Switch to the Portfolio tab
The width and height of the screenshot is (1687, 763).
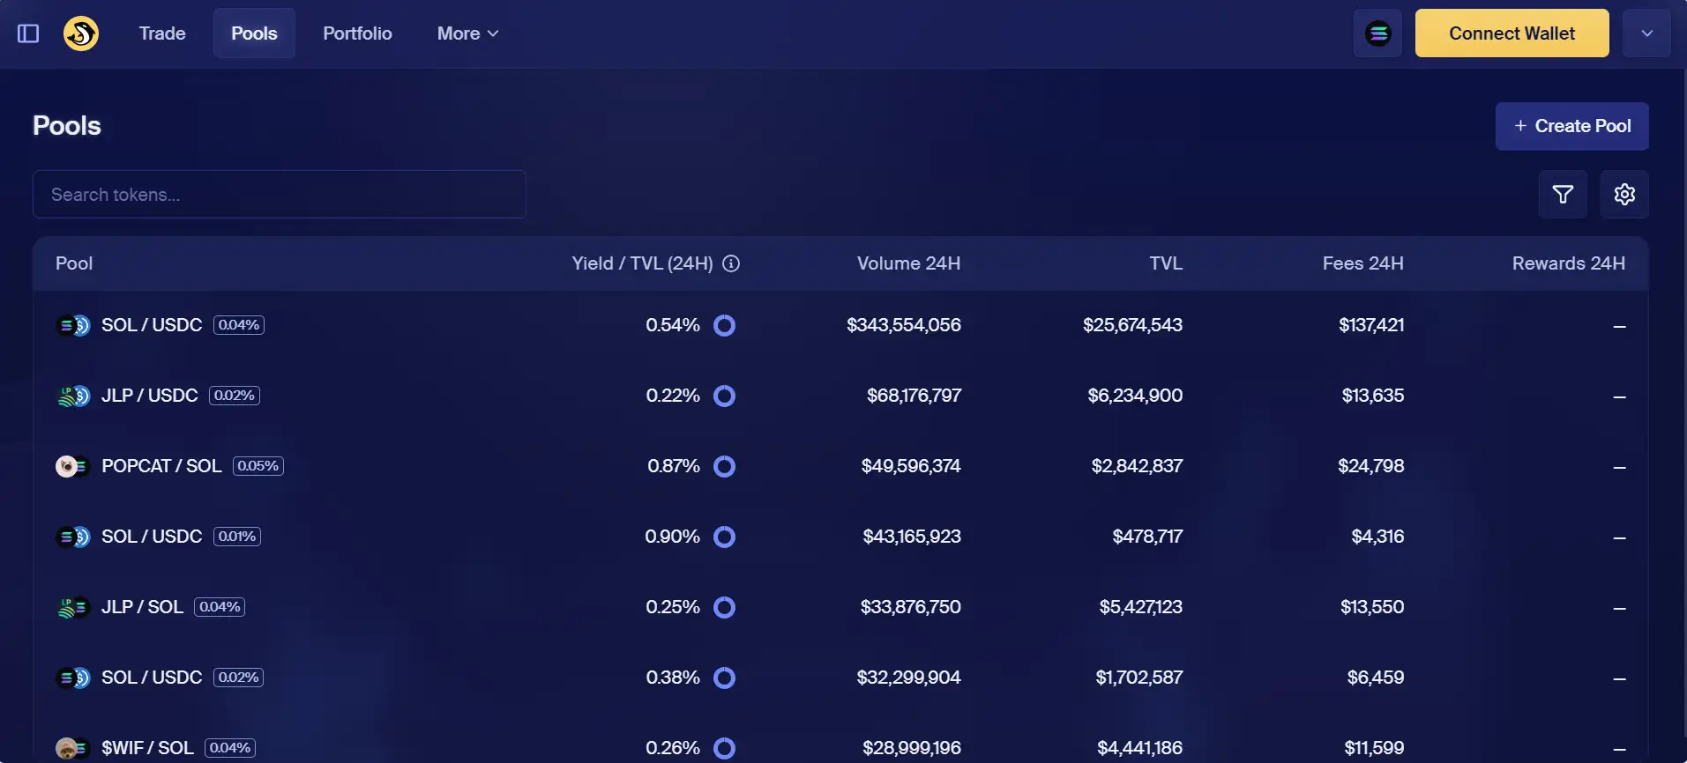click(x=357, y=33)
